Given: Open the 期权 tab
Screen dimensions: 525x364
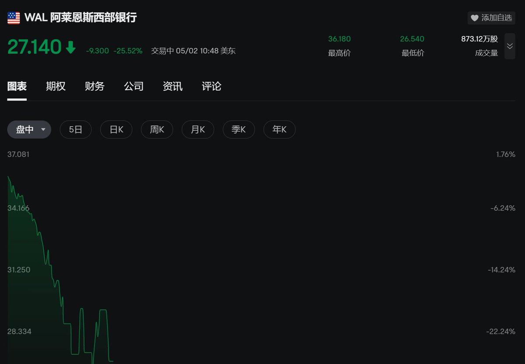Looking at the screenshot, I should pos(56,86).
